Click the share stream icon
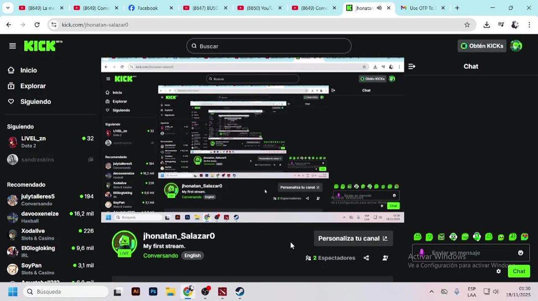 click(x=366, y=258)
